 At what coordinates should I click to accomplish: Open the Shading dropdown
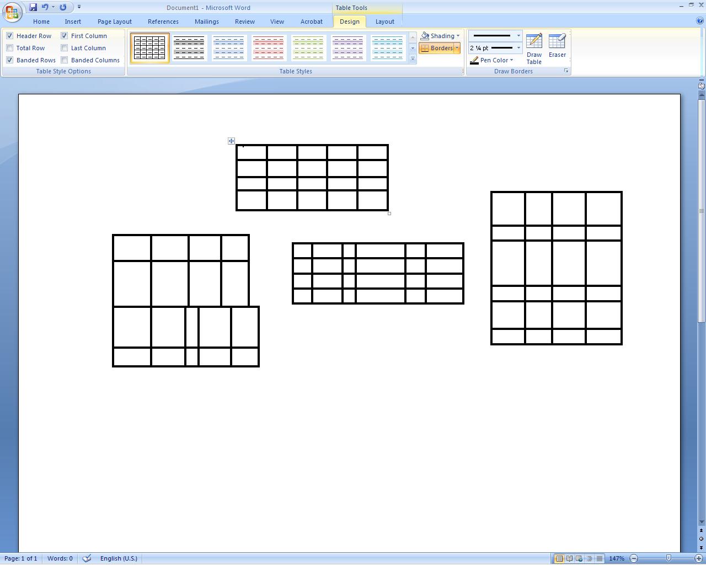[440, 36]
